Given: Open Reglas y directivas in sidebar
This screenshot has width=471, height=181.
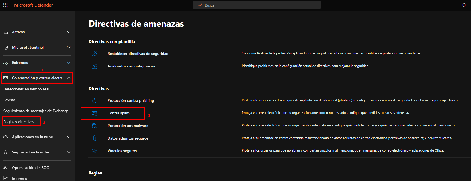Looking at the screenshot, I should [19, 122].
